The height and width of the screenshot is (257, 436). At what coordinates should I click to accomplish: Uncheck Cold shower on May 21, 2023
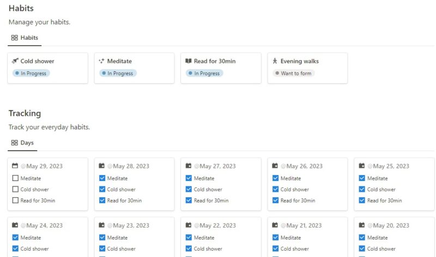pyautogui.click(x=276, y=248)
